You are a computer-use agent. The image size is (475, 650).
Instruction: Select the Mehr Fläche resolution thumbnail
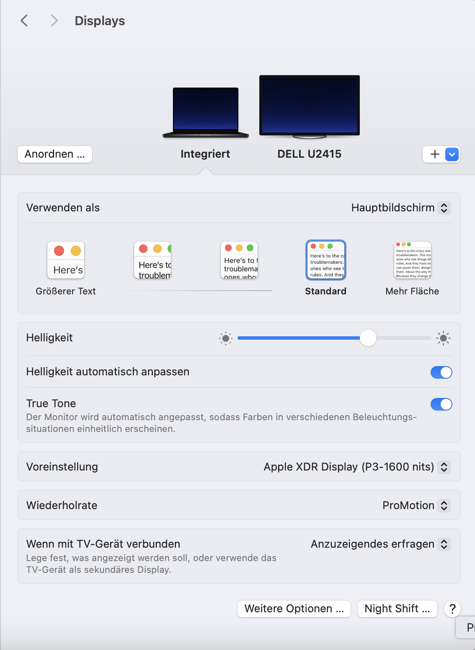pos(413,260)
